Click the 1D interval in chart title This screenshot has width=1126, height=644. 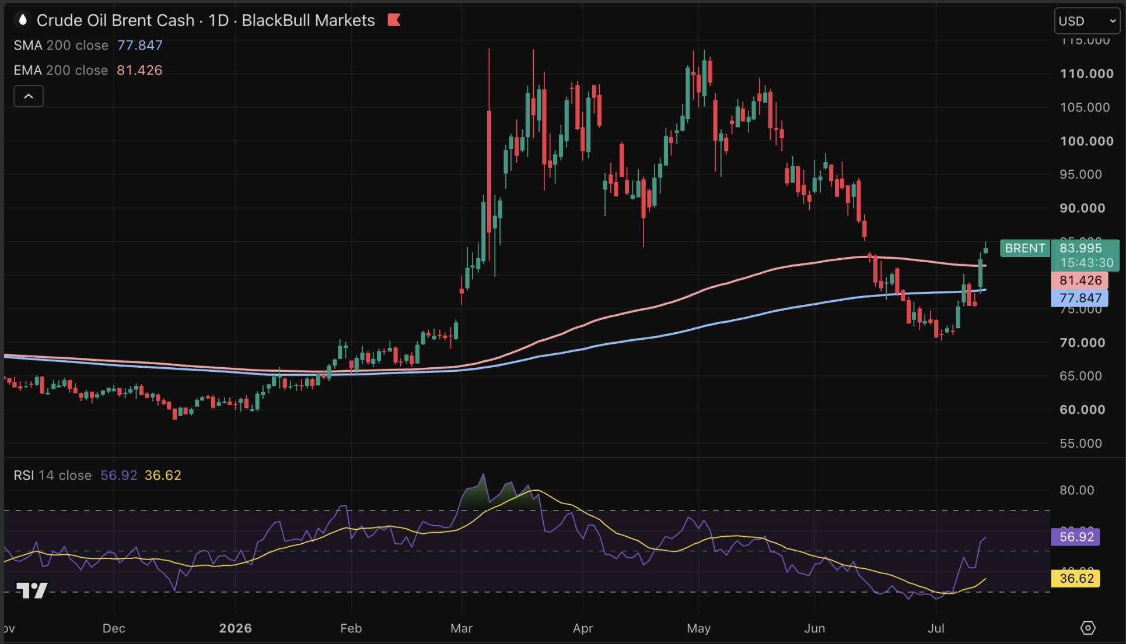coord(219,20)
